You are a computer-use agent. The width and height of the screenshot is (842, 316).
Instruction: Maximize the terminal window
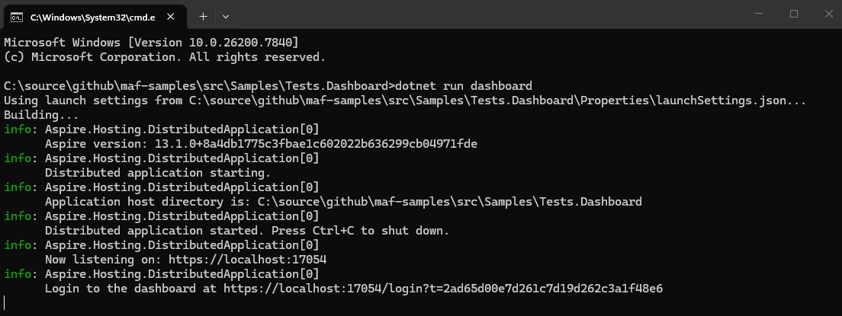pos(794,14)
